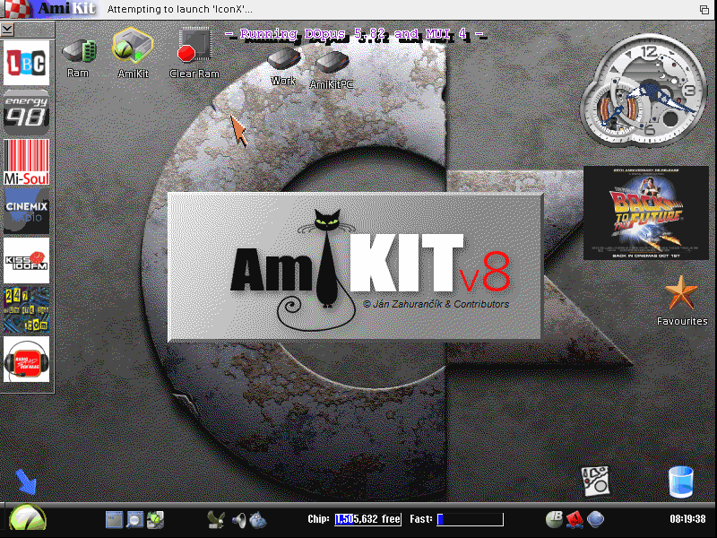
Task: Click the speaker volume icon in taskbar
Action: point(238,519)
